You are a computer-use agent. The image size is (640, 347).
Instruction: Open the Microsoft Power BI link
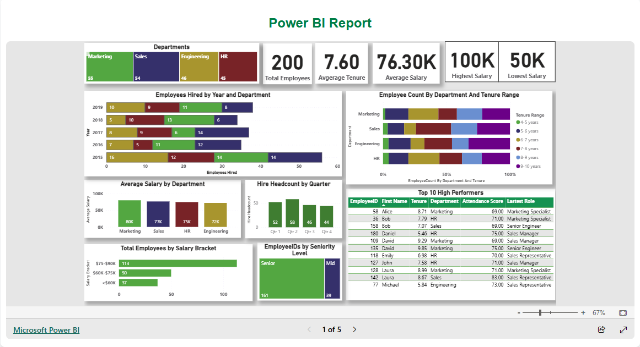click(46, 330)
